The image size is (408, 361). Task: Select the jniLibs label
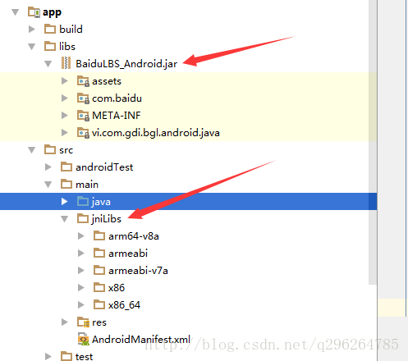point(107,219)
